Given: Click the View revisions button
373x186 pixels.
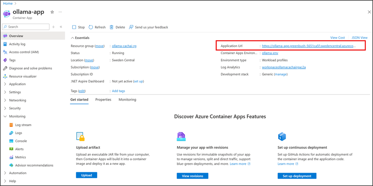Looking at the screenshot, I should pyautogui.click(x=192, y=176).
